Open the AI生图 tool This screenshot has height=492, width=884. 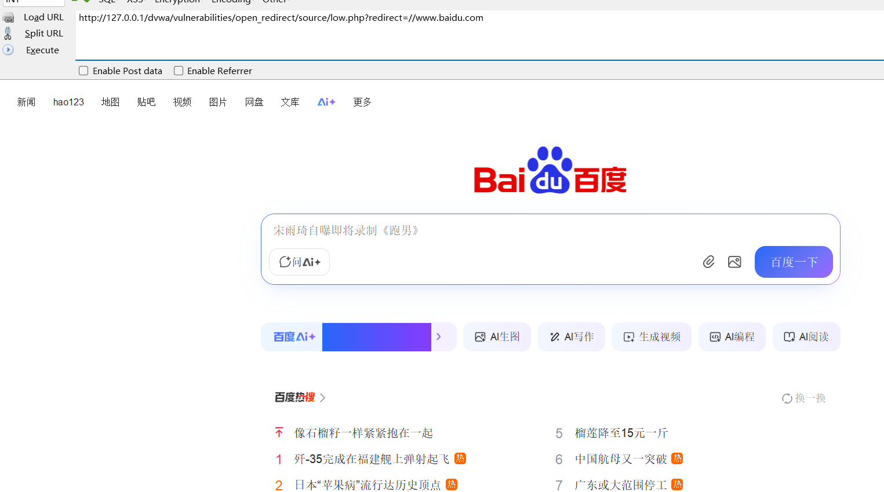pos(497,337)
